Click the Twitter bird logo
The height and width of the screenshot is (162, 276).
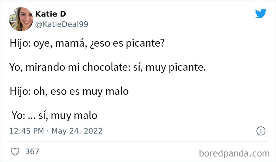point(261,14)
